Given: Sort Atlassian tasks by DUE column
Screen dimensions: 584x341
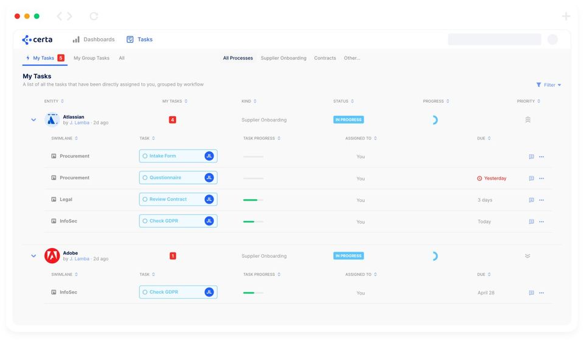Looking at the screenshot, I should [484, 138].
